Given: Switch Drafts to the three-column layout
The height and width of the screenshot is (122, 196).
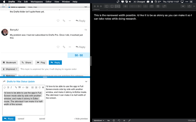Looking at the screenshot, I should pyautogui.click(x=107, y=6).
